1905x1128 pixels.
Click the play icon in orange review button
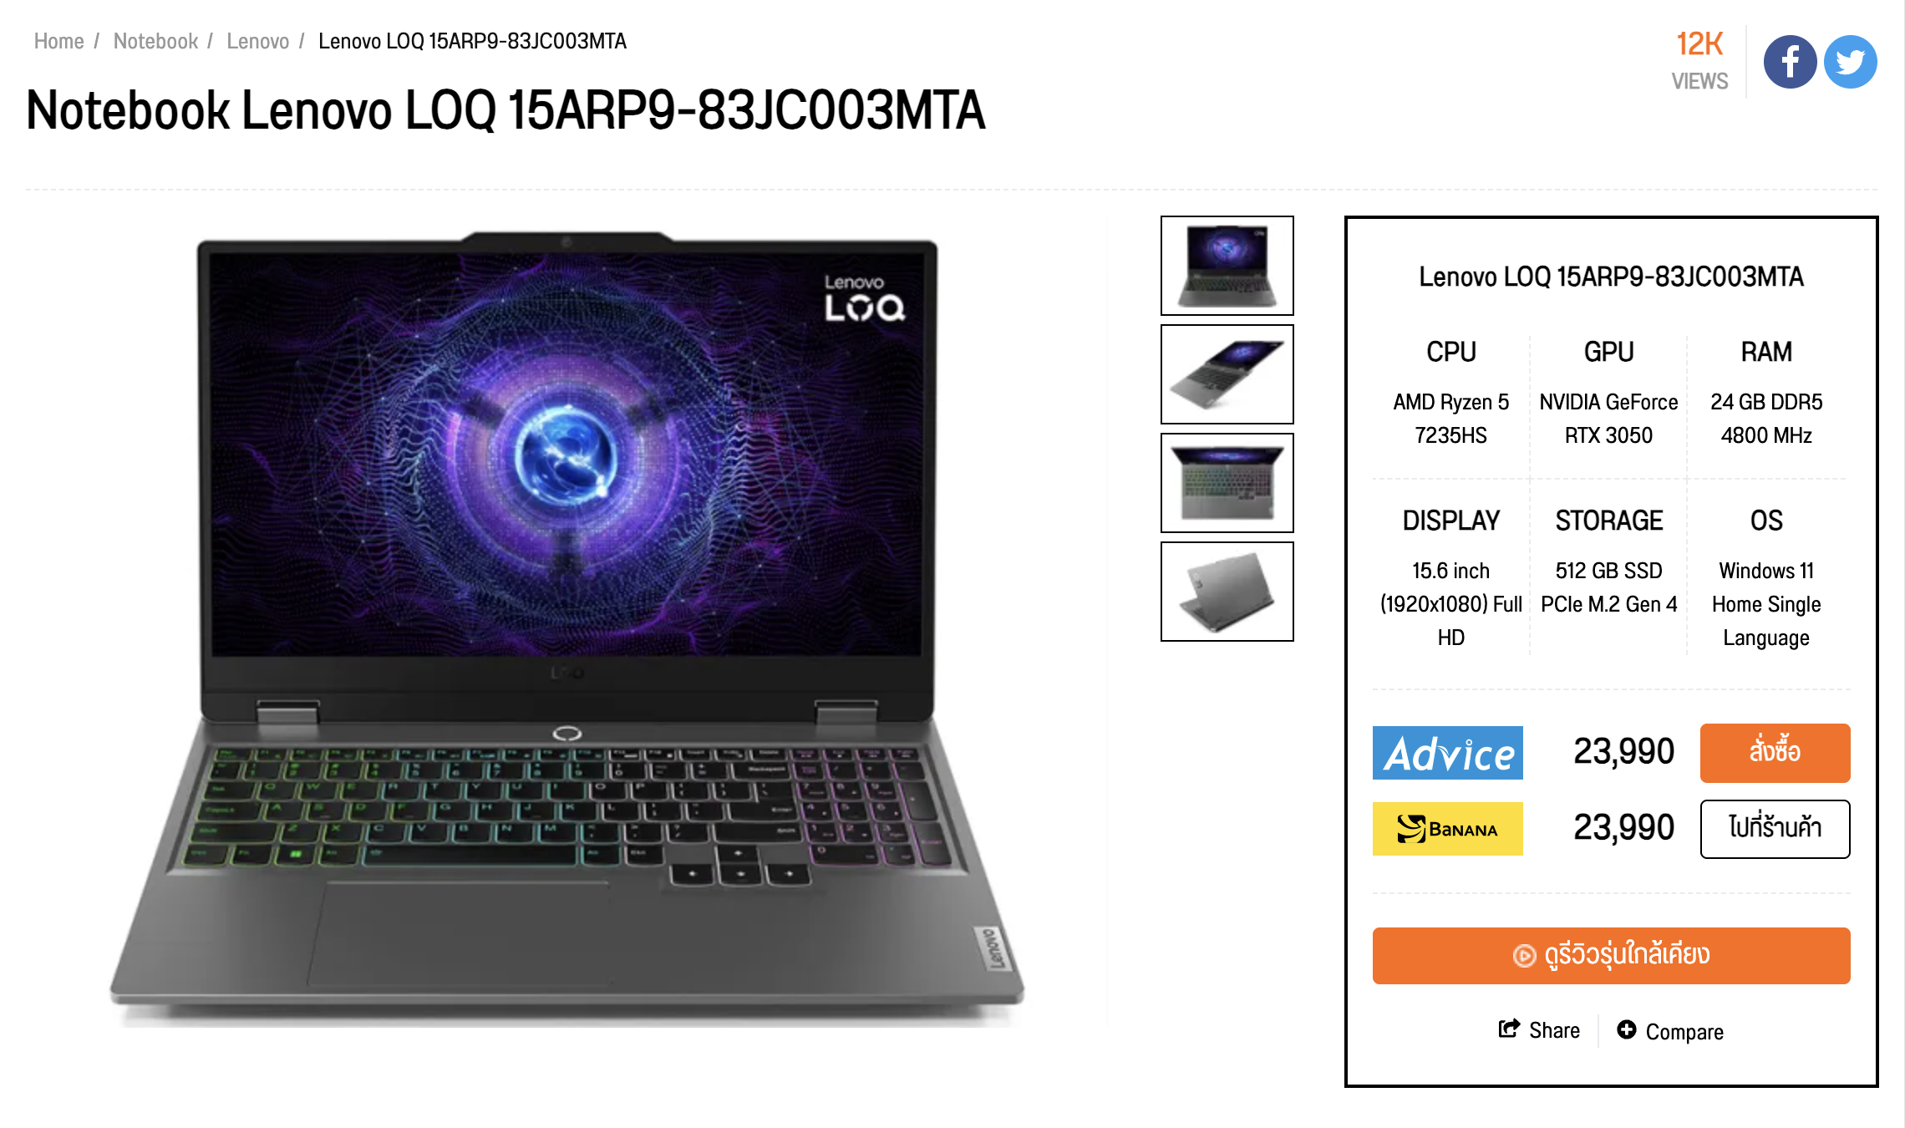[x=1525, y=956]
